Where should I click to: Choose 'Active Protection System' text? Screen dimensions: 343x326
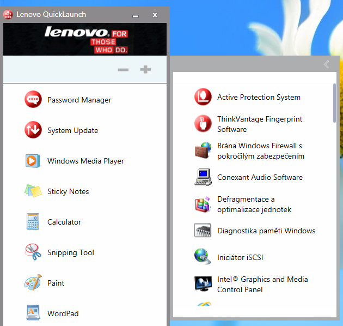tap(259, 97)
